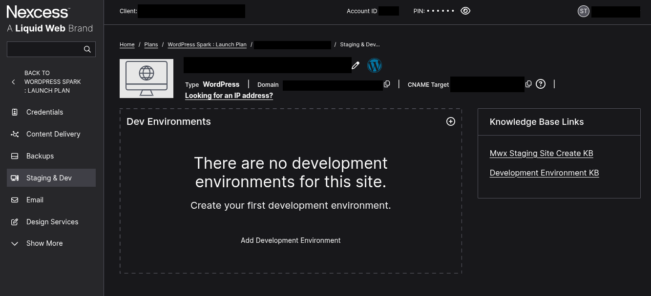Expand the Show More sidebar section
Viewport: 651px width, 296px height.
pos(44,243)
